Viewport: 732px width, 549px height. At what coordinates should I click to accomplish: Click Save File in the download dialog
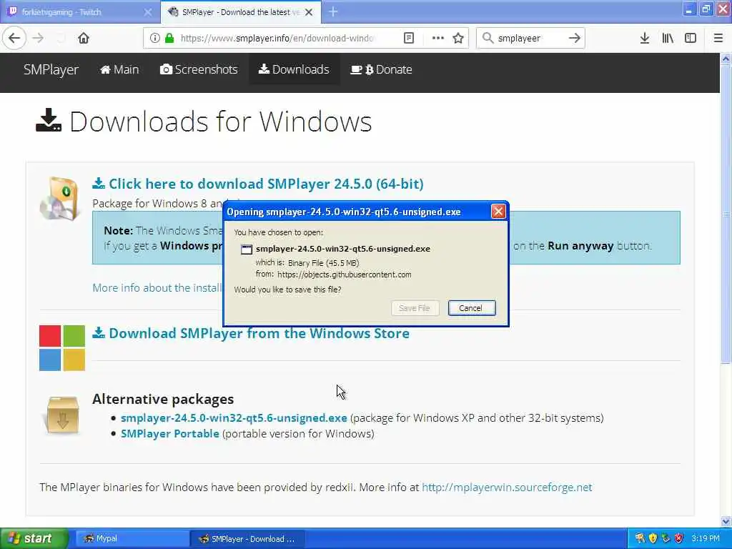click(x=415, y=308)
